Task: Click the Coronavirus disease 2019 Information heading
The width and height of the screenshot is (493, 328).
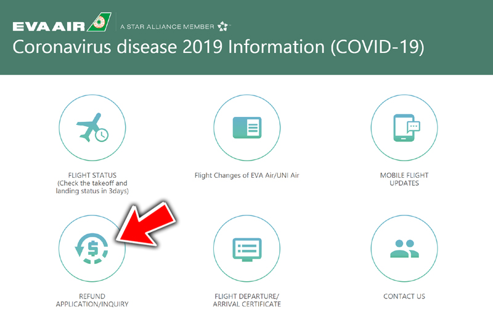Action: pyautogui.click(x=219, y=47)
